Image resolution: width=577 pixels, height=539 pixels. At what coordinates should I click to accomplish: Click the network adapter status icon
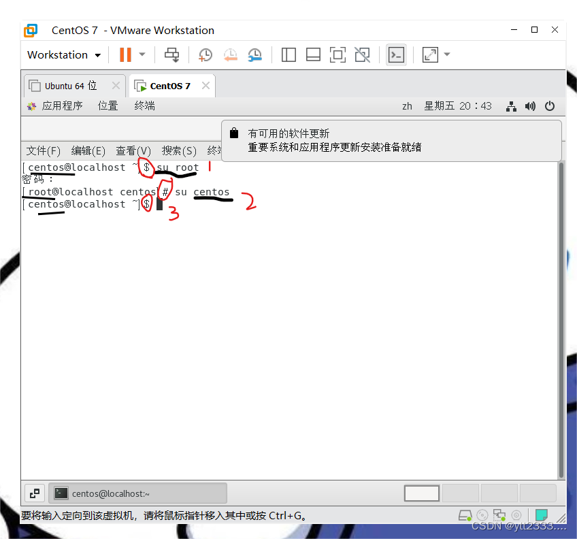point(499,515)
